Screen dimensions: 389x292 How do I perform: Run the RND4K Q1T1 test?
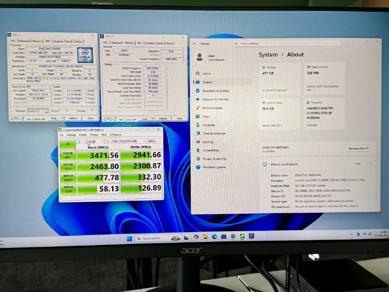coord(68,189)
